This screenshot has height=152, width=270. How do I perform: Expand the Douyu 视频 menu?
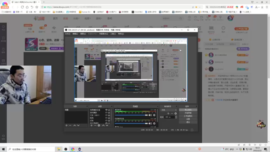pos(87,18)
